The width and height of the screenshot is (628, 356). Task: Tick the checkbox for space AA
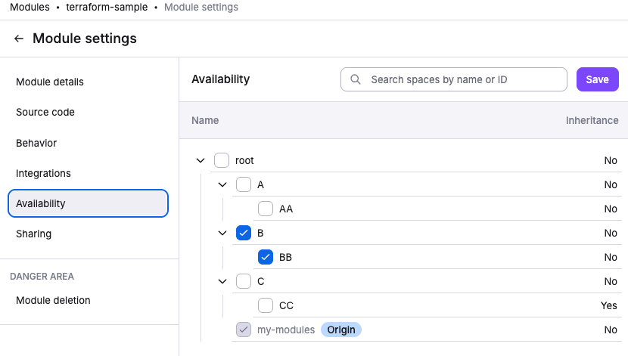pos(266,209)
